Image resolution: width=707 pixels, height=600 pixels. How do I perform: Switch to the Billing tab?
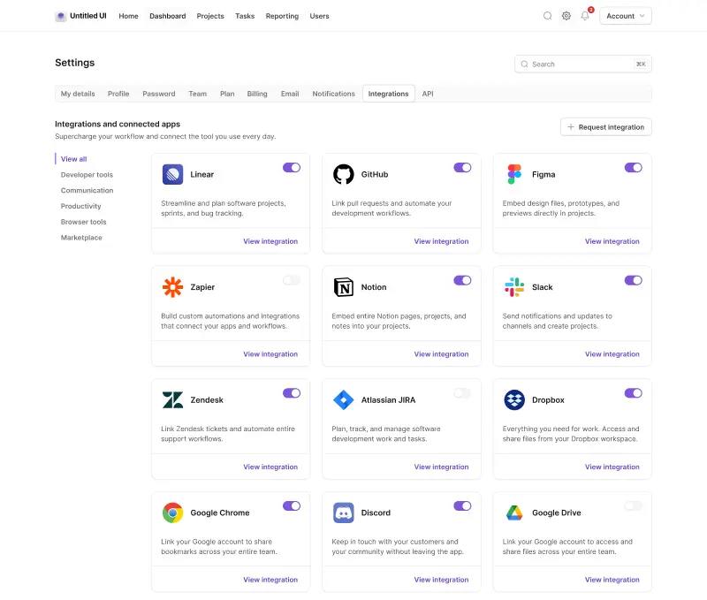257,94
